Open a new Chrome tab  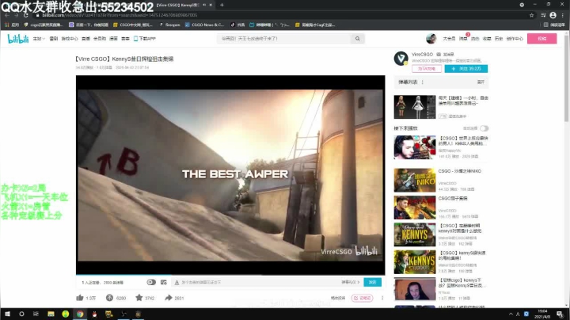(x=222, y=5)
